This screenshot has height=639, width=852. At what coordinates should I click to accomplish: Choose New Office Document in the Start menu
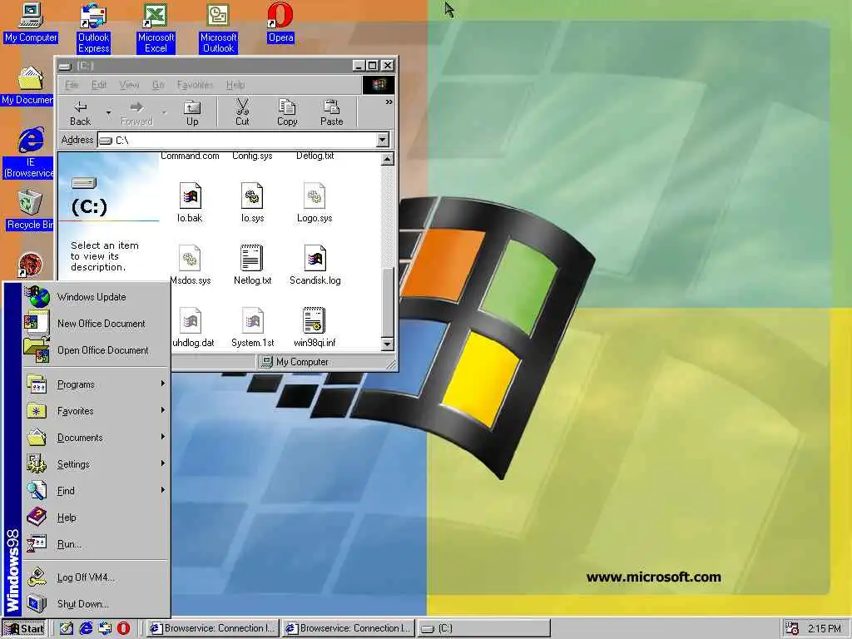pyautogui.click(x=96, y=324)
